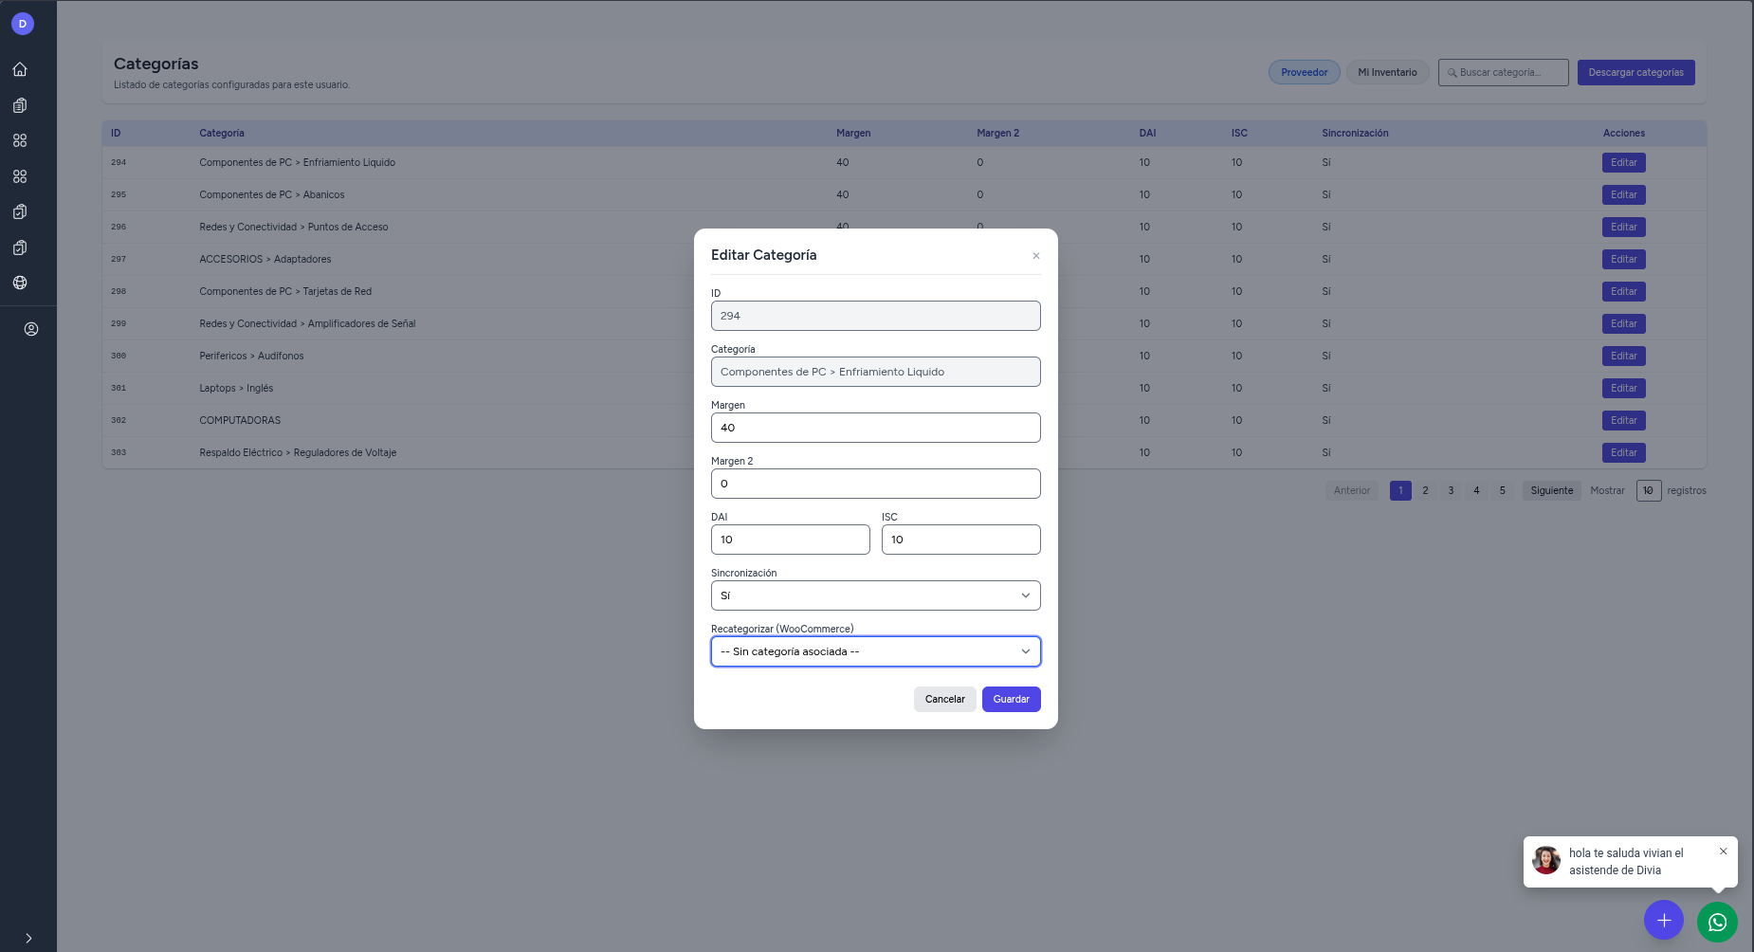The width and height of the screenshot is (1754, 952).
Task: Dismiss the Divia assistant greeting popup
Action: pyautogui.click(x=1723, y=851)
